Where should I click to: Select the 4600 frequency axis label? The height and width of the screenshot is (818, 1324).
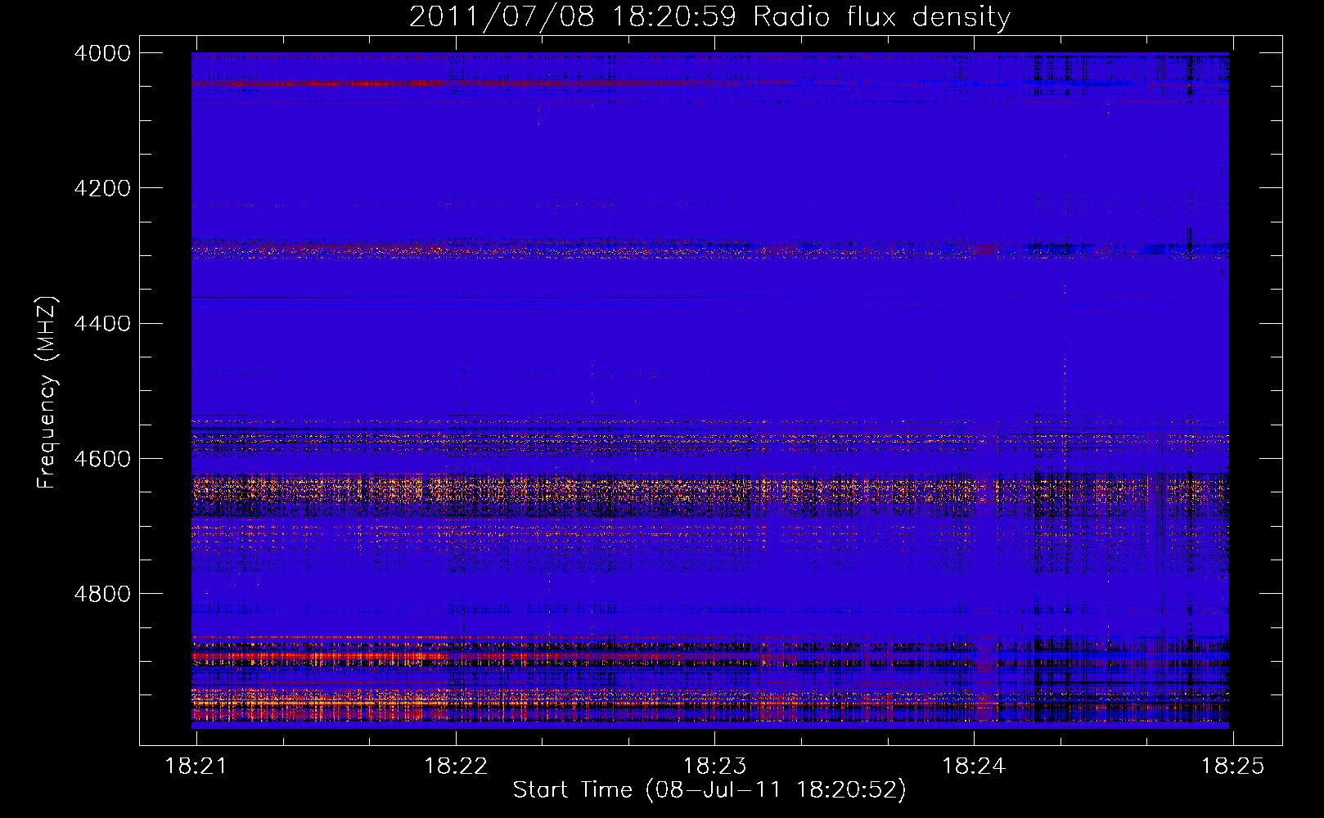(x=102, y=459)
